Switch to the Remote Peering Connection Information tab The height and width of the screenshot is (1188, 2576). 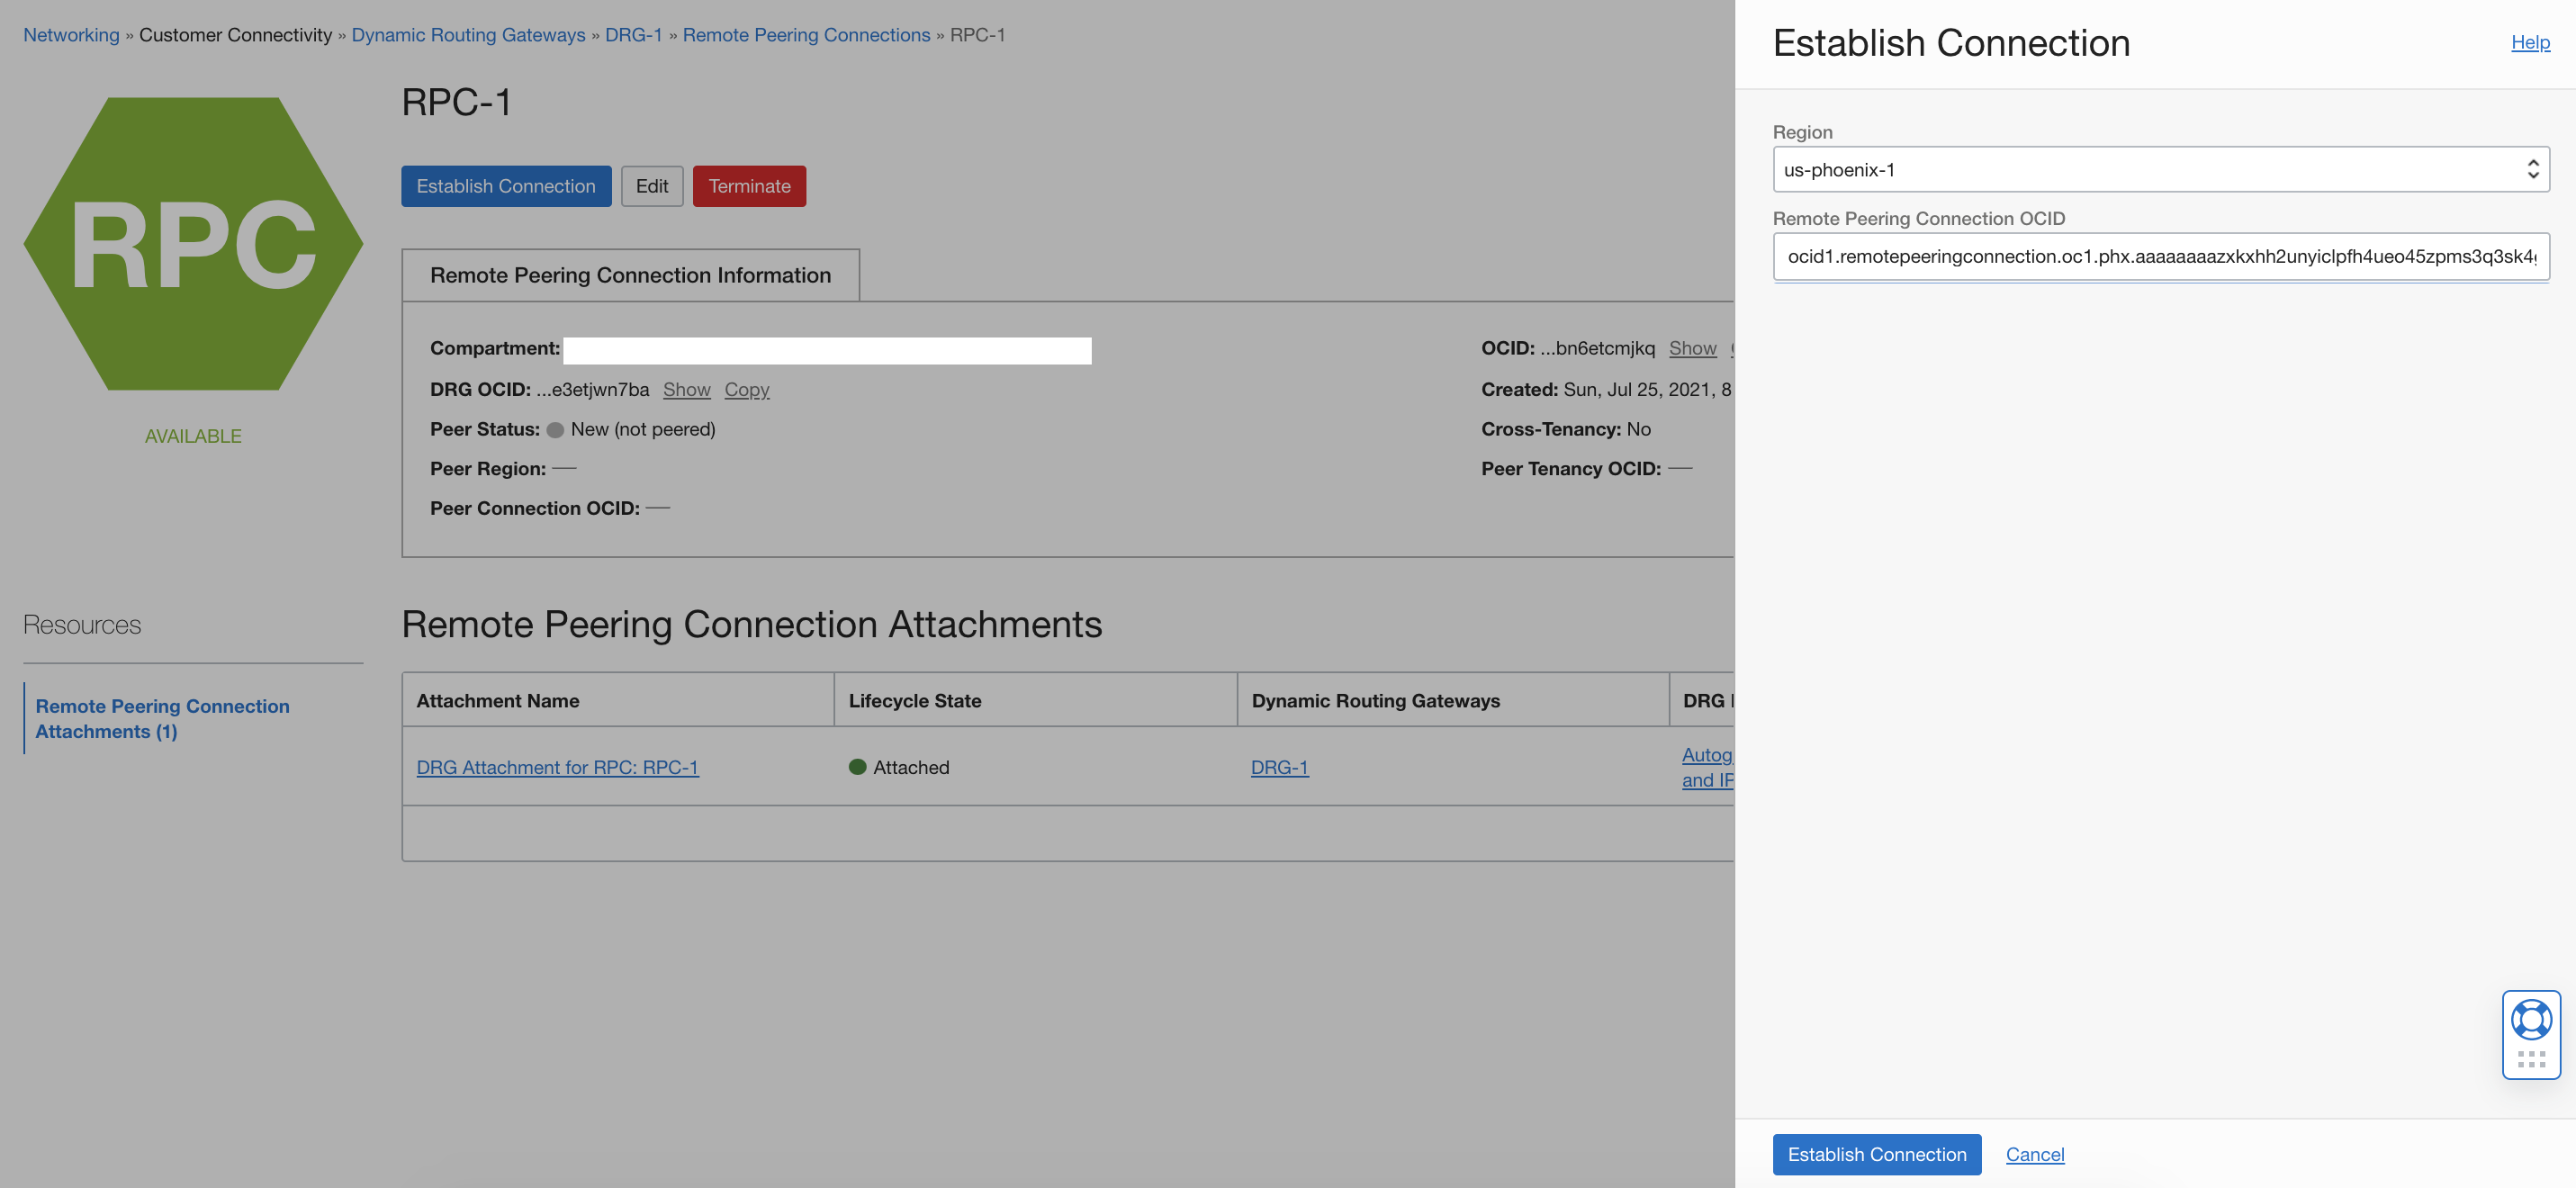click(630, 275)
